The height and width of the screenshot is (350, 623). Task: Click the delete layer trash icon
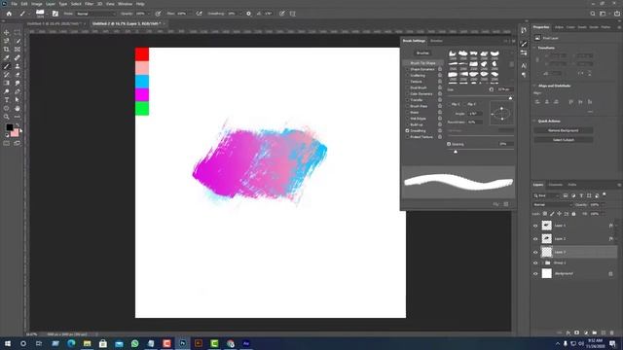[x=612, y=332]
